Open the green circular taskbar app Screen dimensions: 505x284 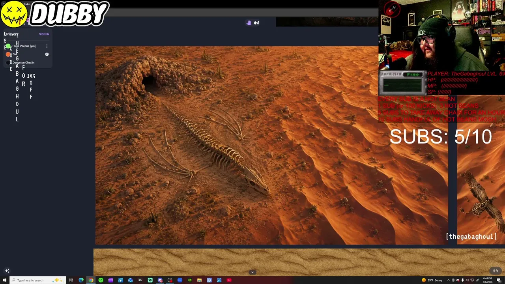pos(101,280)
